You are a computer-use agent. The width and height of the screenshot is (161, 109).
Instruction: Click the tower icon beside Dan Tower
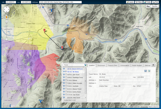pyautogui.click(x=64, y=95)
